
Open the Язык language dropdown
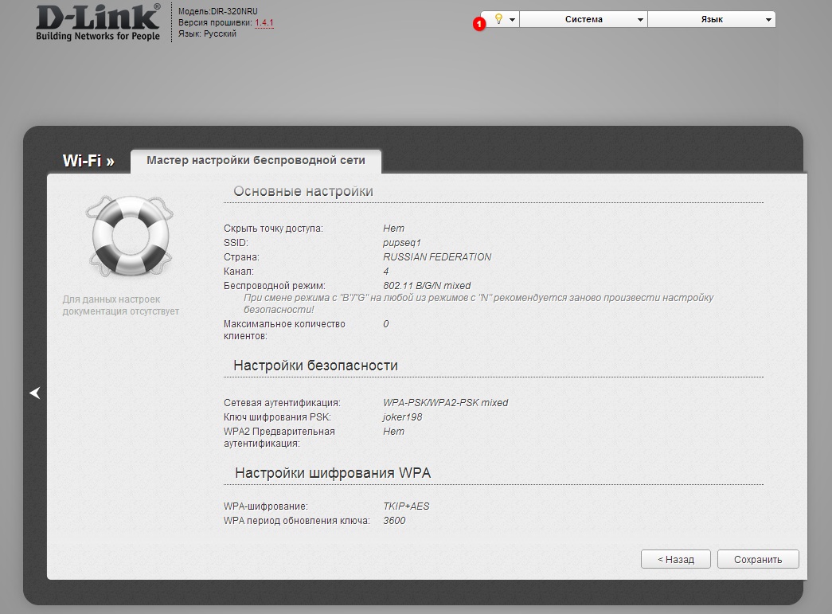711,19
